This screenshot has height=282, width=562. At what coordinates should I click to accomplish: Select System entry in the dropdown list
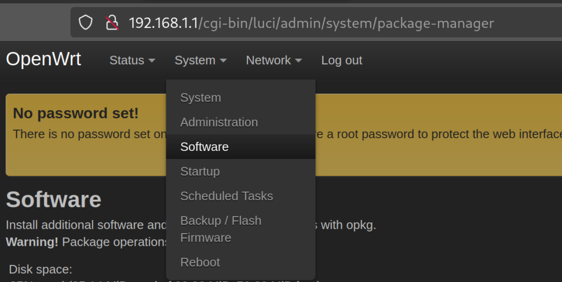(x=200, y=98)
